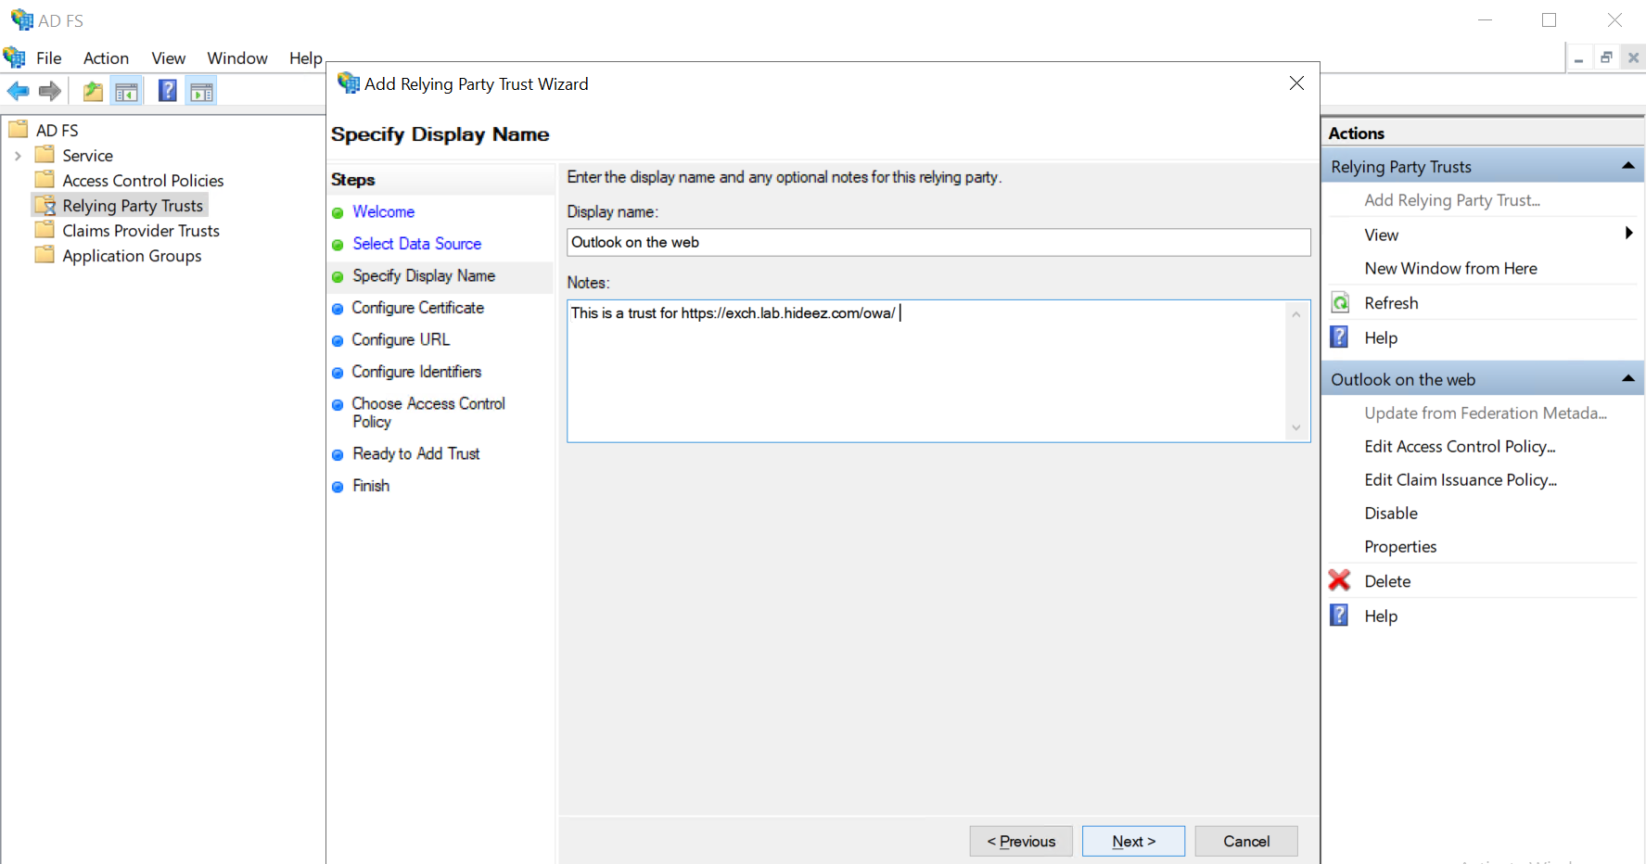Expand the Service tree node

click(18, 156)
